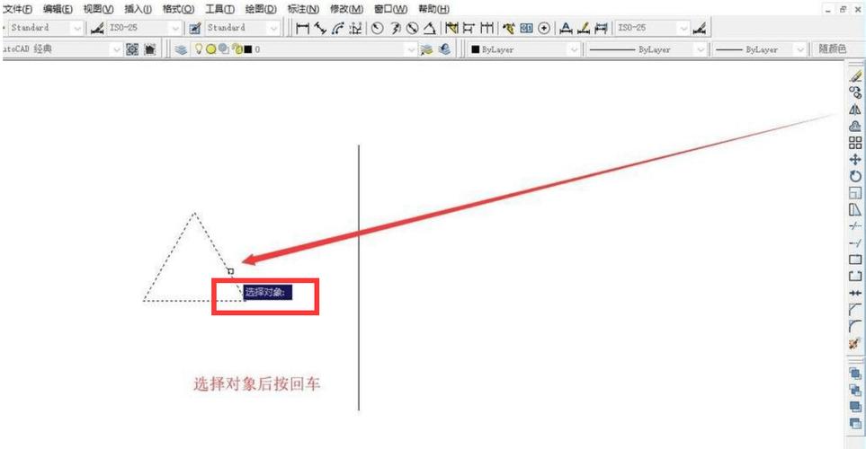866x449 pixels.
Task: Open the 绘图(D) menu
Action: pos(261,9)
